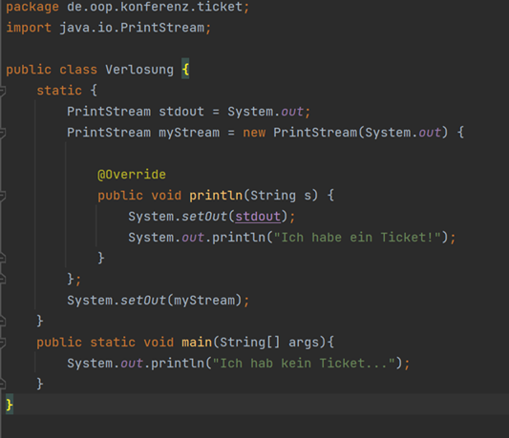Screen dimensions: 509x438
Task: Collapse the main method fold marker
Action: (2, 343)
